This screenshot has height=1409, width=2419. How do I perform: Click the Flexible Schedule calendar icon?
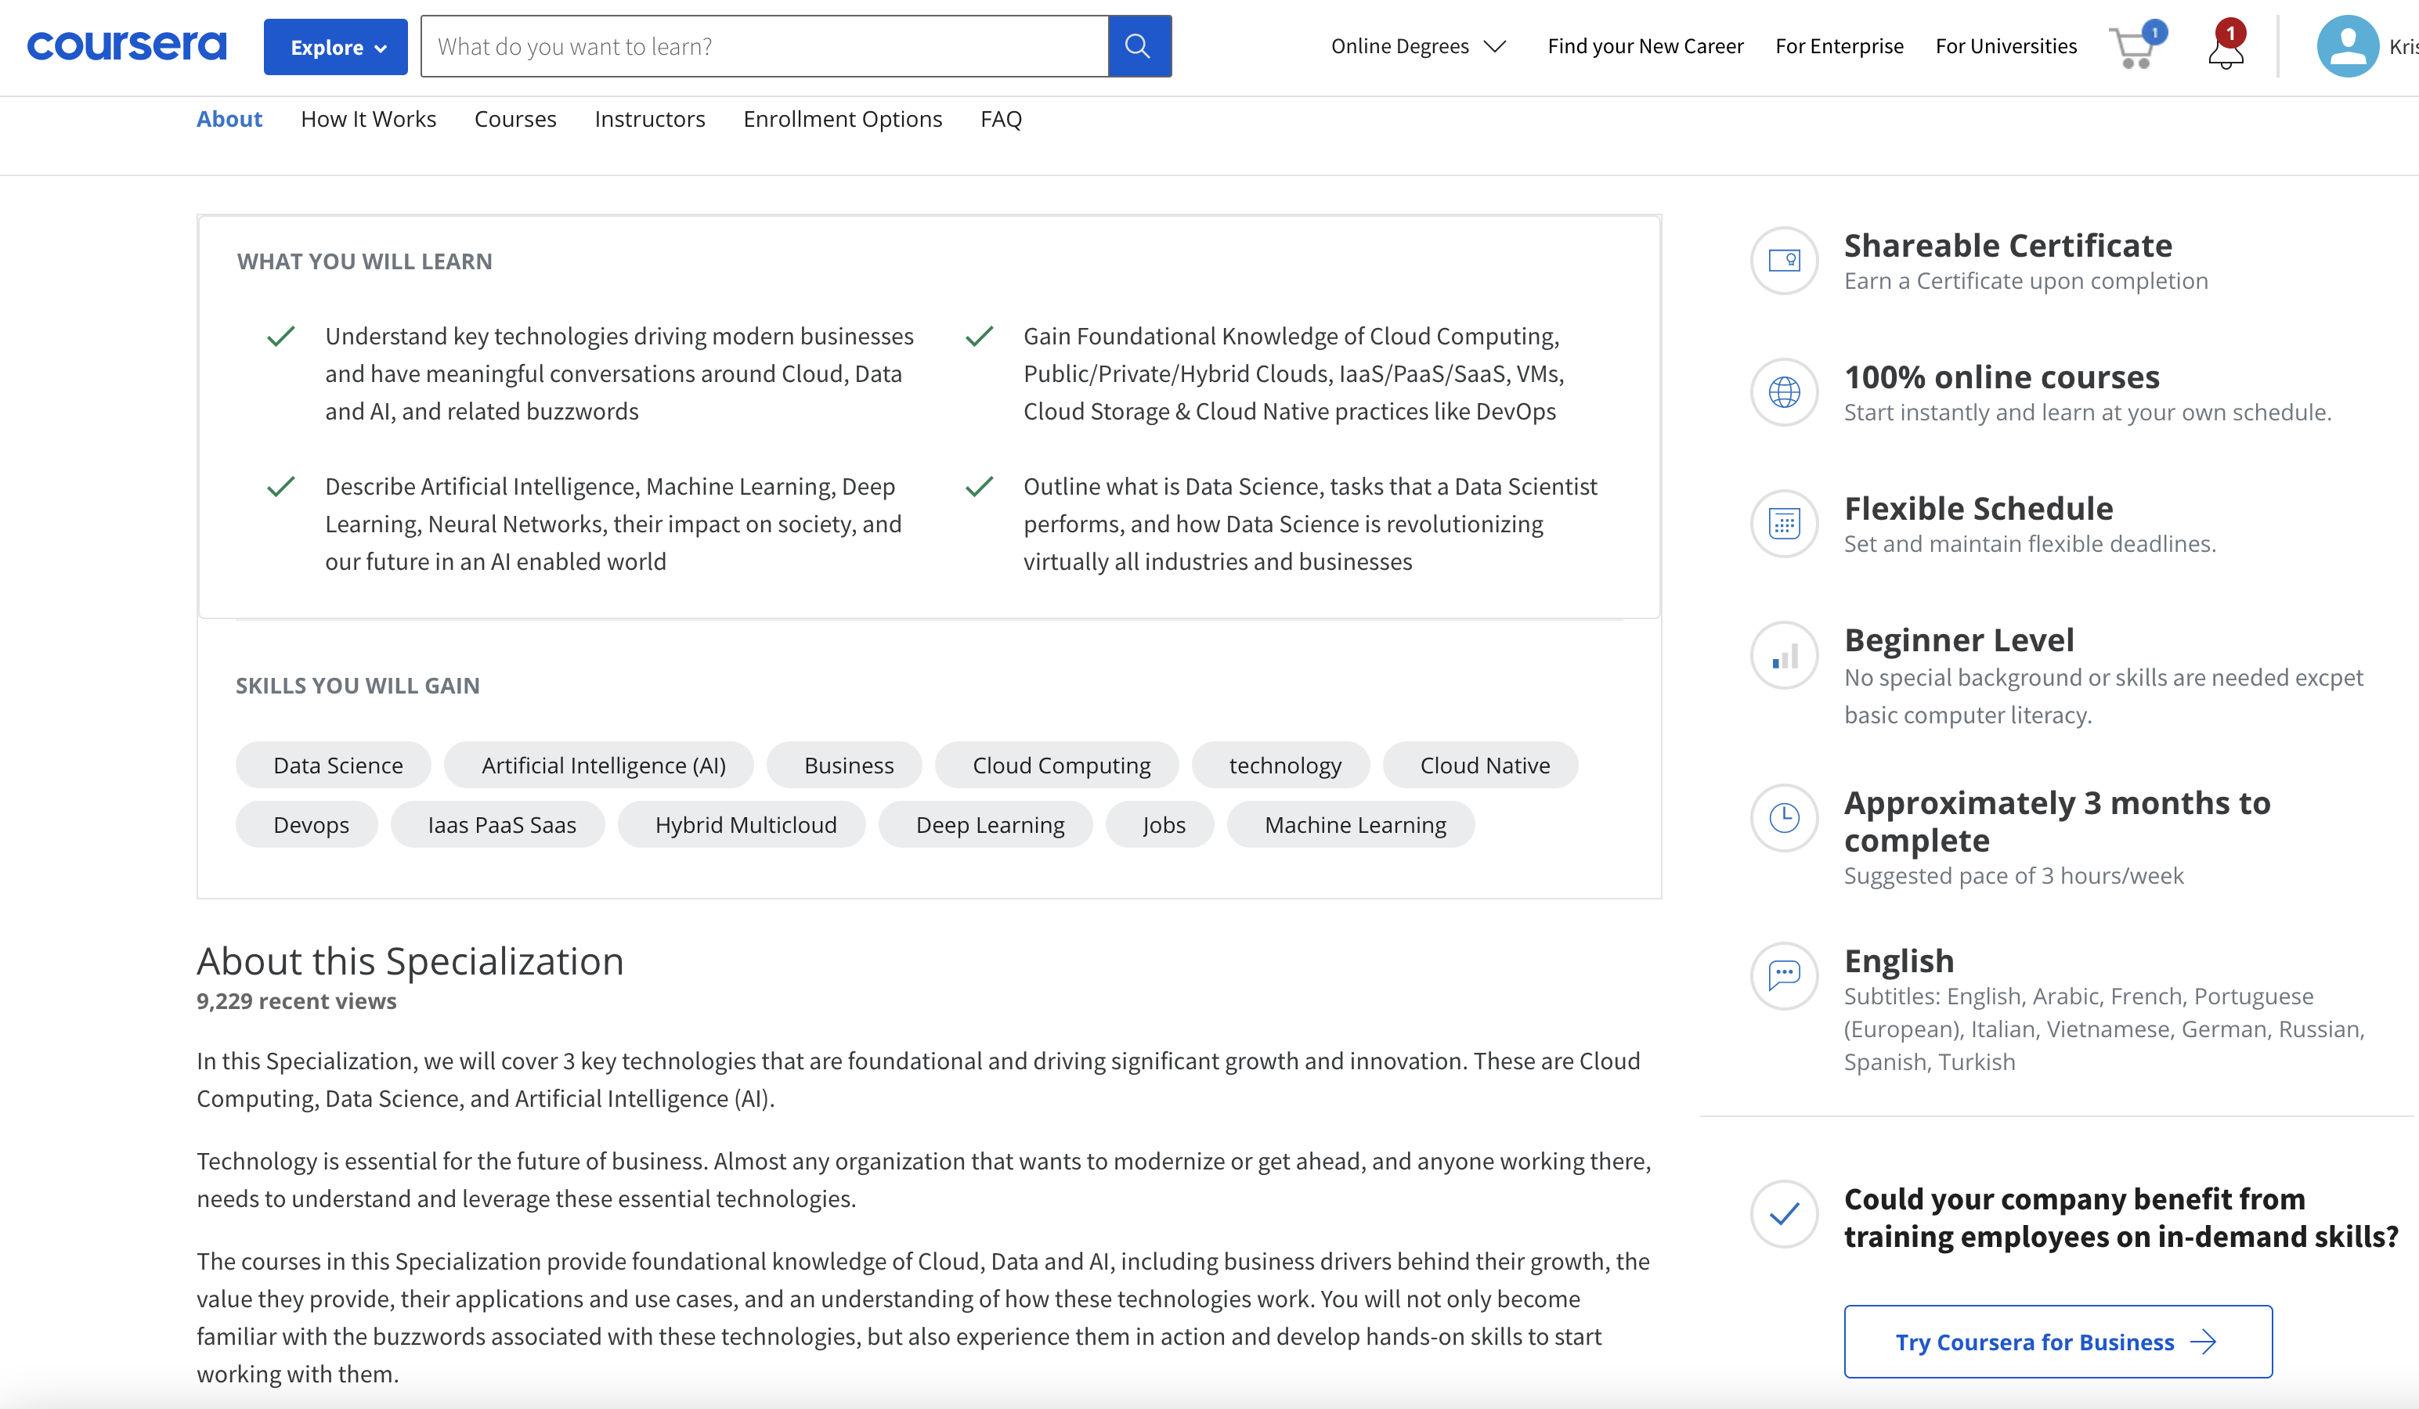pyautogui.click(x=1784, y=524)
